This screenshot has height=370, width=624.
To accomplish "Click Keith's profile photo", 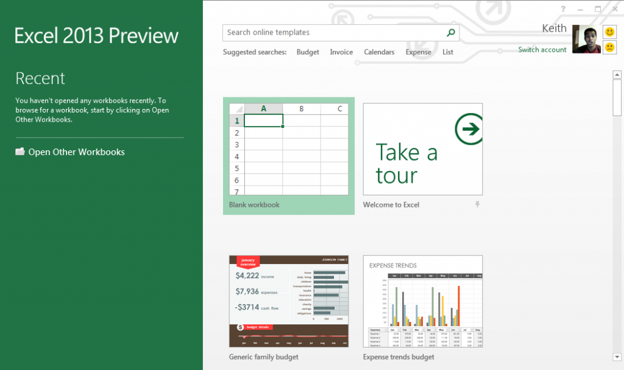I will (x=586, y=39).
